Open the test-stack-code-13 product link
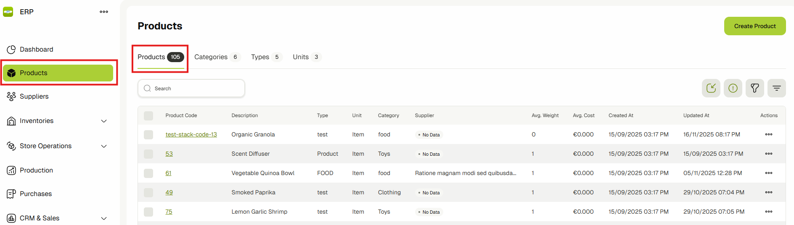 (x=191, y=135)
